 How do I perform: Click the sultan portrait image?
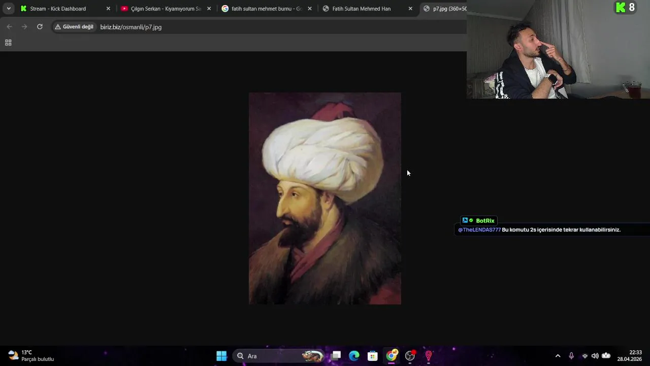pyautogui.click(x=325, y=198)
